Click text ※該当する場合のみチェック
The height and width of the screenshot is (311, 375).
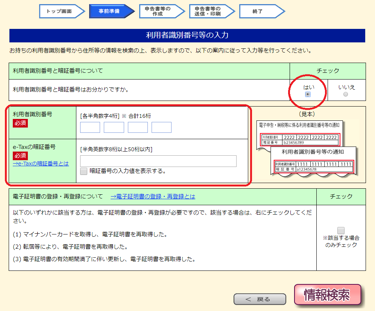click(x=341, y=241)
